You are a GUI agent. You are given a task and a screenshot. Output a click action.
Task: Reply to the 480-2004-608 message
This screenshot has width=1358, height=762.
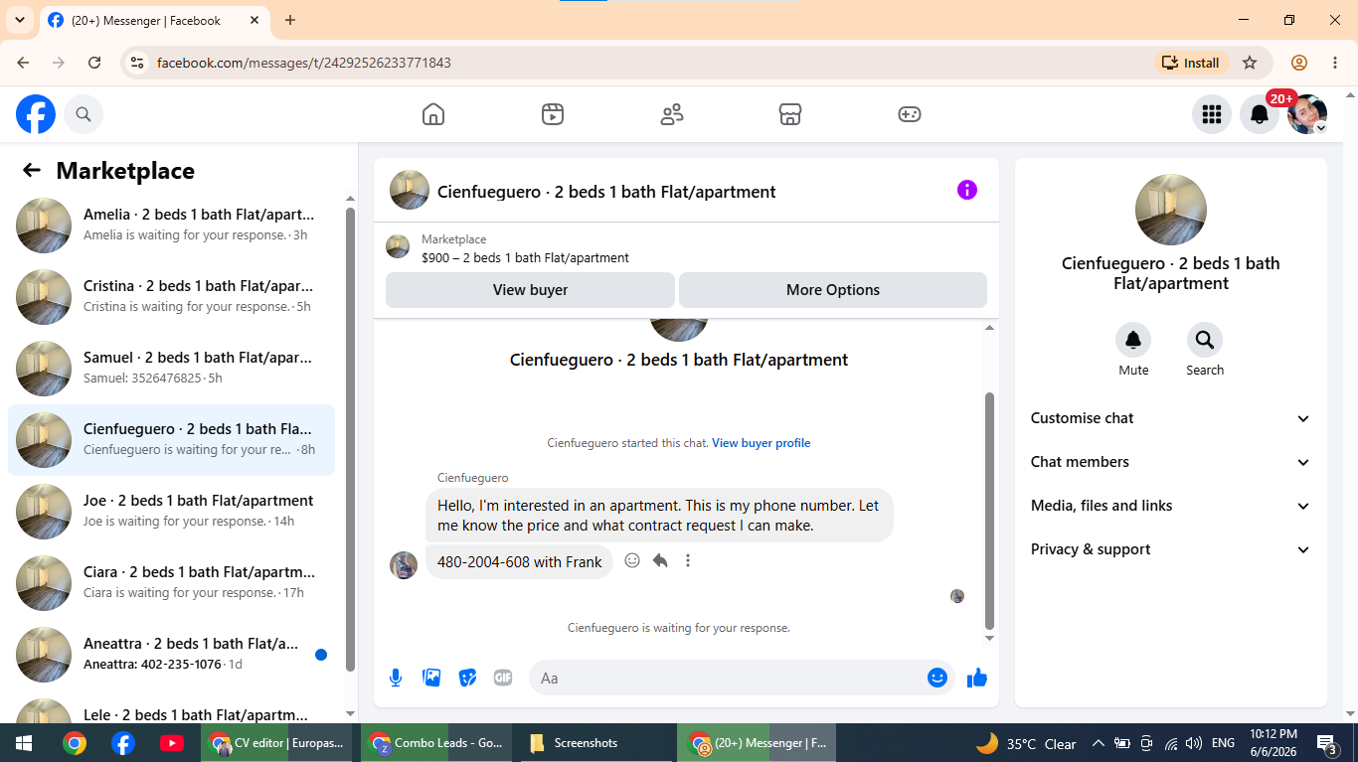pos(660,560)
